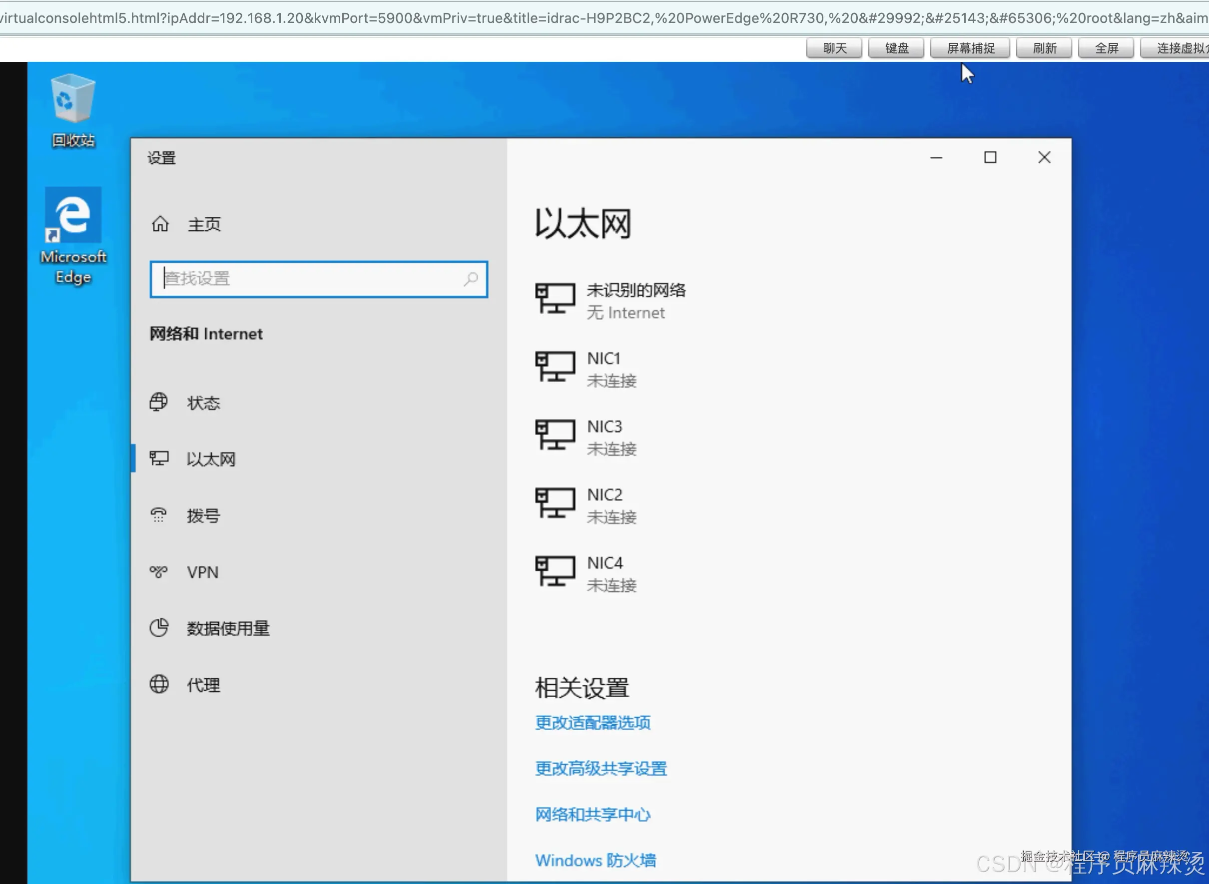Open 更改适配器选项 adapter options
The image size is (1209, 884).
[x=593, y=722]
